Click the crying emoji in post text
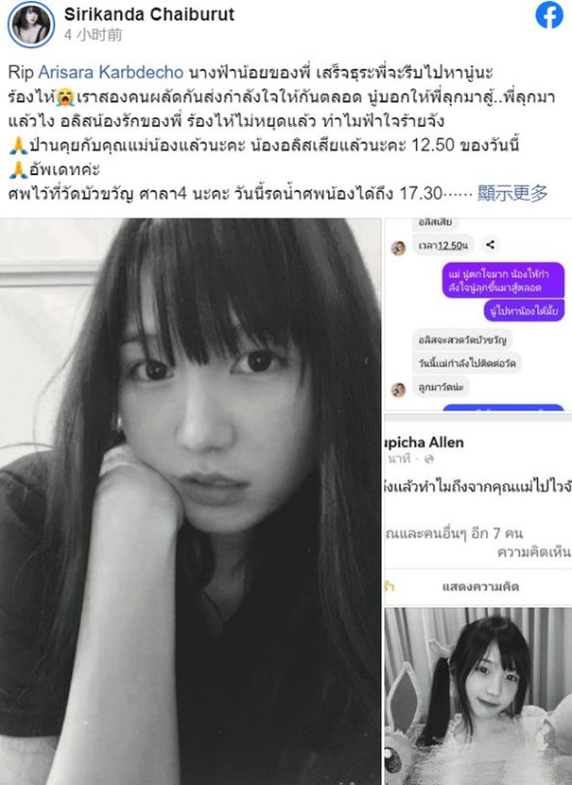The width and height of the screenshot is (572, 785). tap(65, 97)
